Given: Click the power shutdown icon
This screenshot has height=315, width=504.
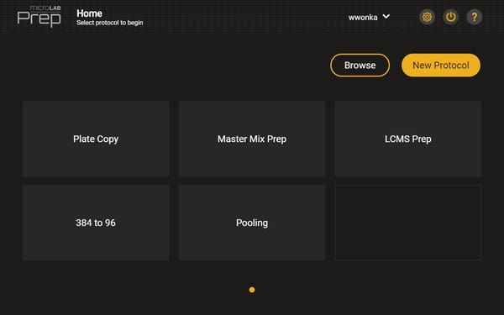Looking at the screenshot, I should pyautogui.click(x=450, y=17).
